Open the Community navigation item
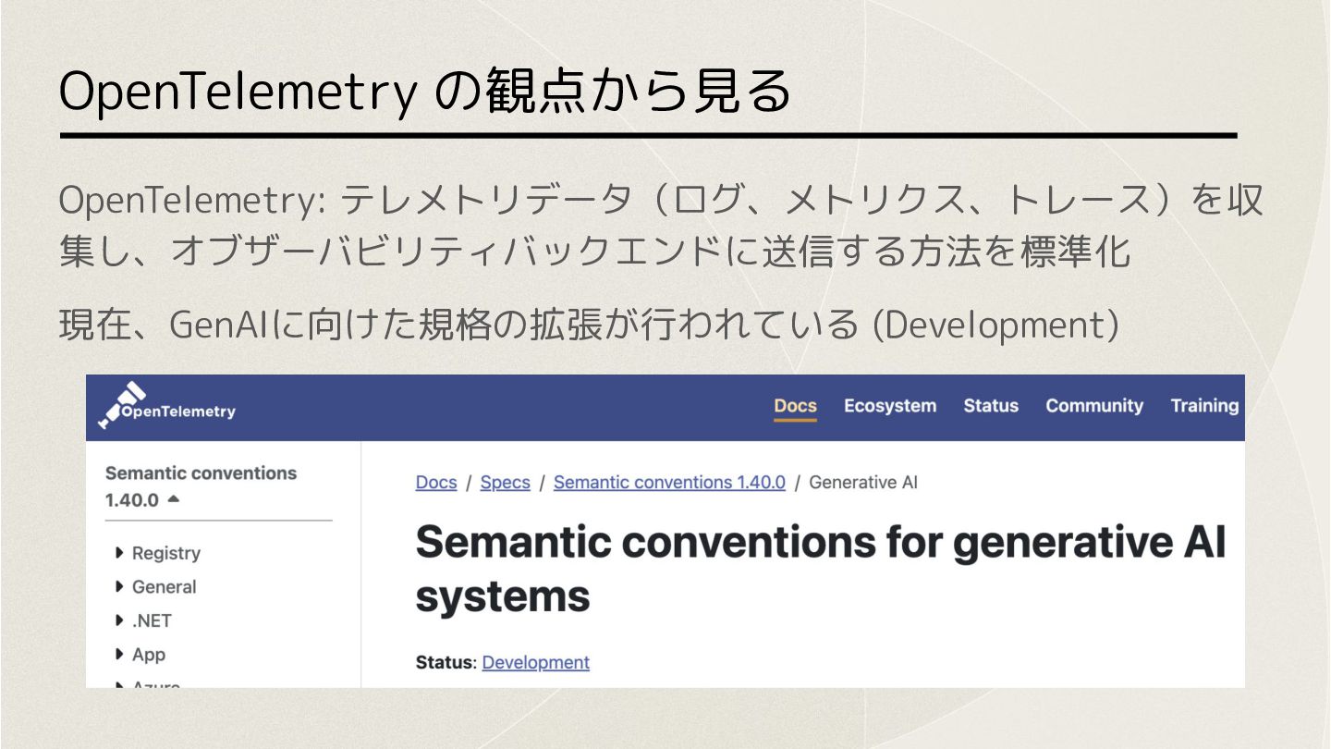This screenshot has width=1331, height=749. click(x=1093, y=406)
